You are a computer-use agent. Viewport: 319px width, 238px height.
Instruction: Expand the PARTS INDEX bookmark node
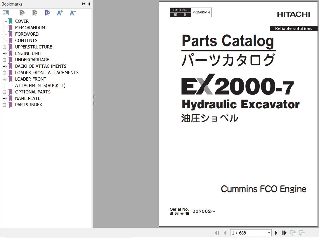(4, 105)
